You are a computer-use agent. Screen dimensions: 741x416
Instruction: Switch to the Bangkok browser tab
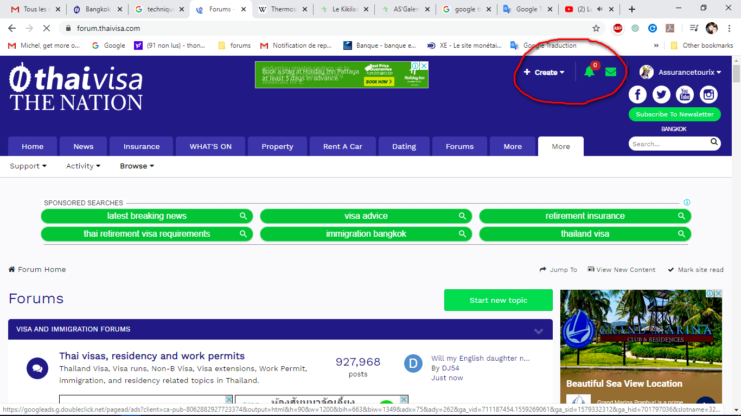click(98, 9)
